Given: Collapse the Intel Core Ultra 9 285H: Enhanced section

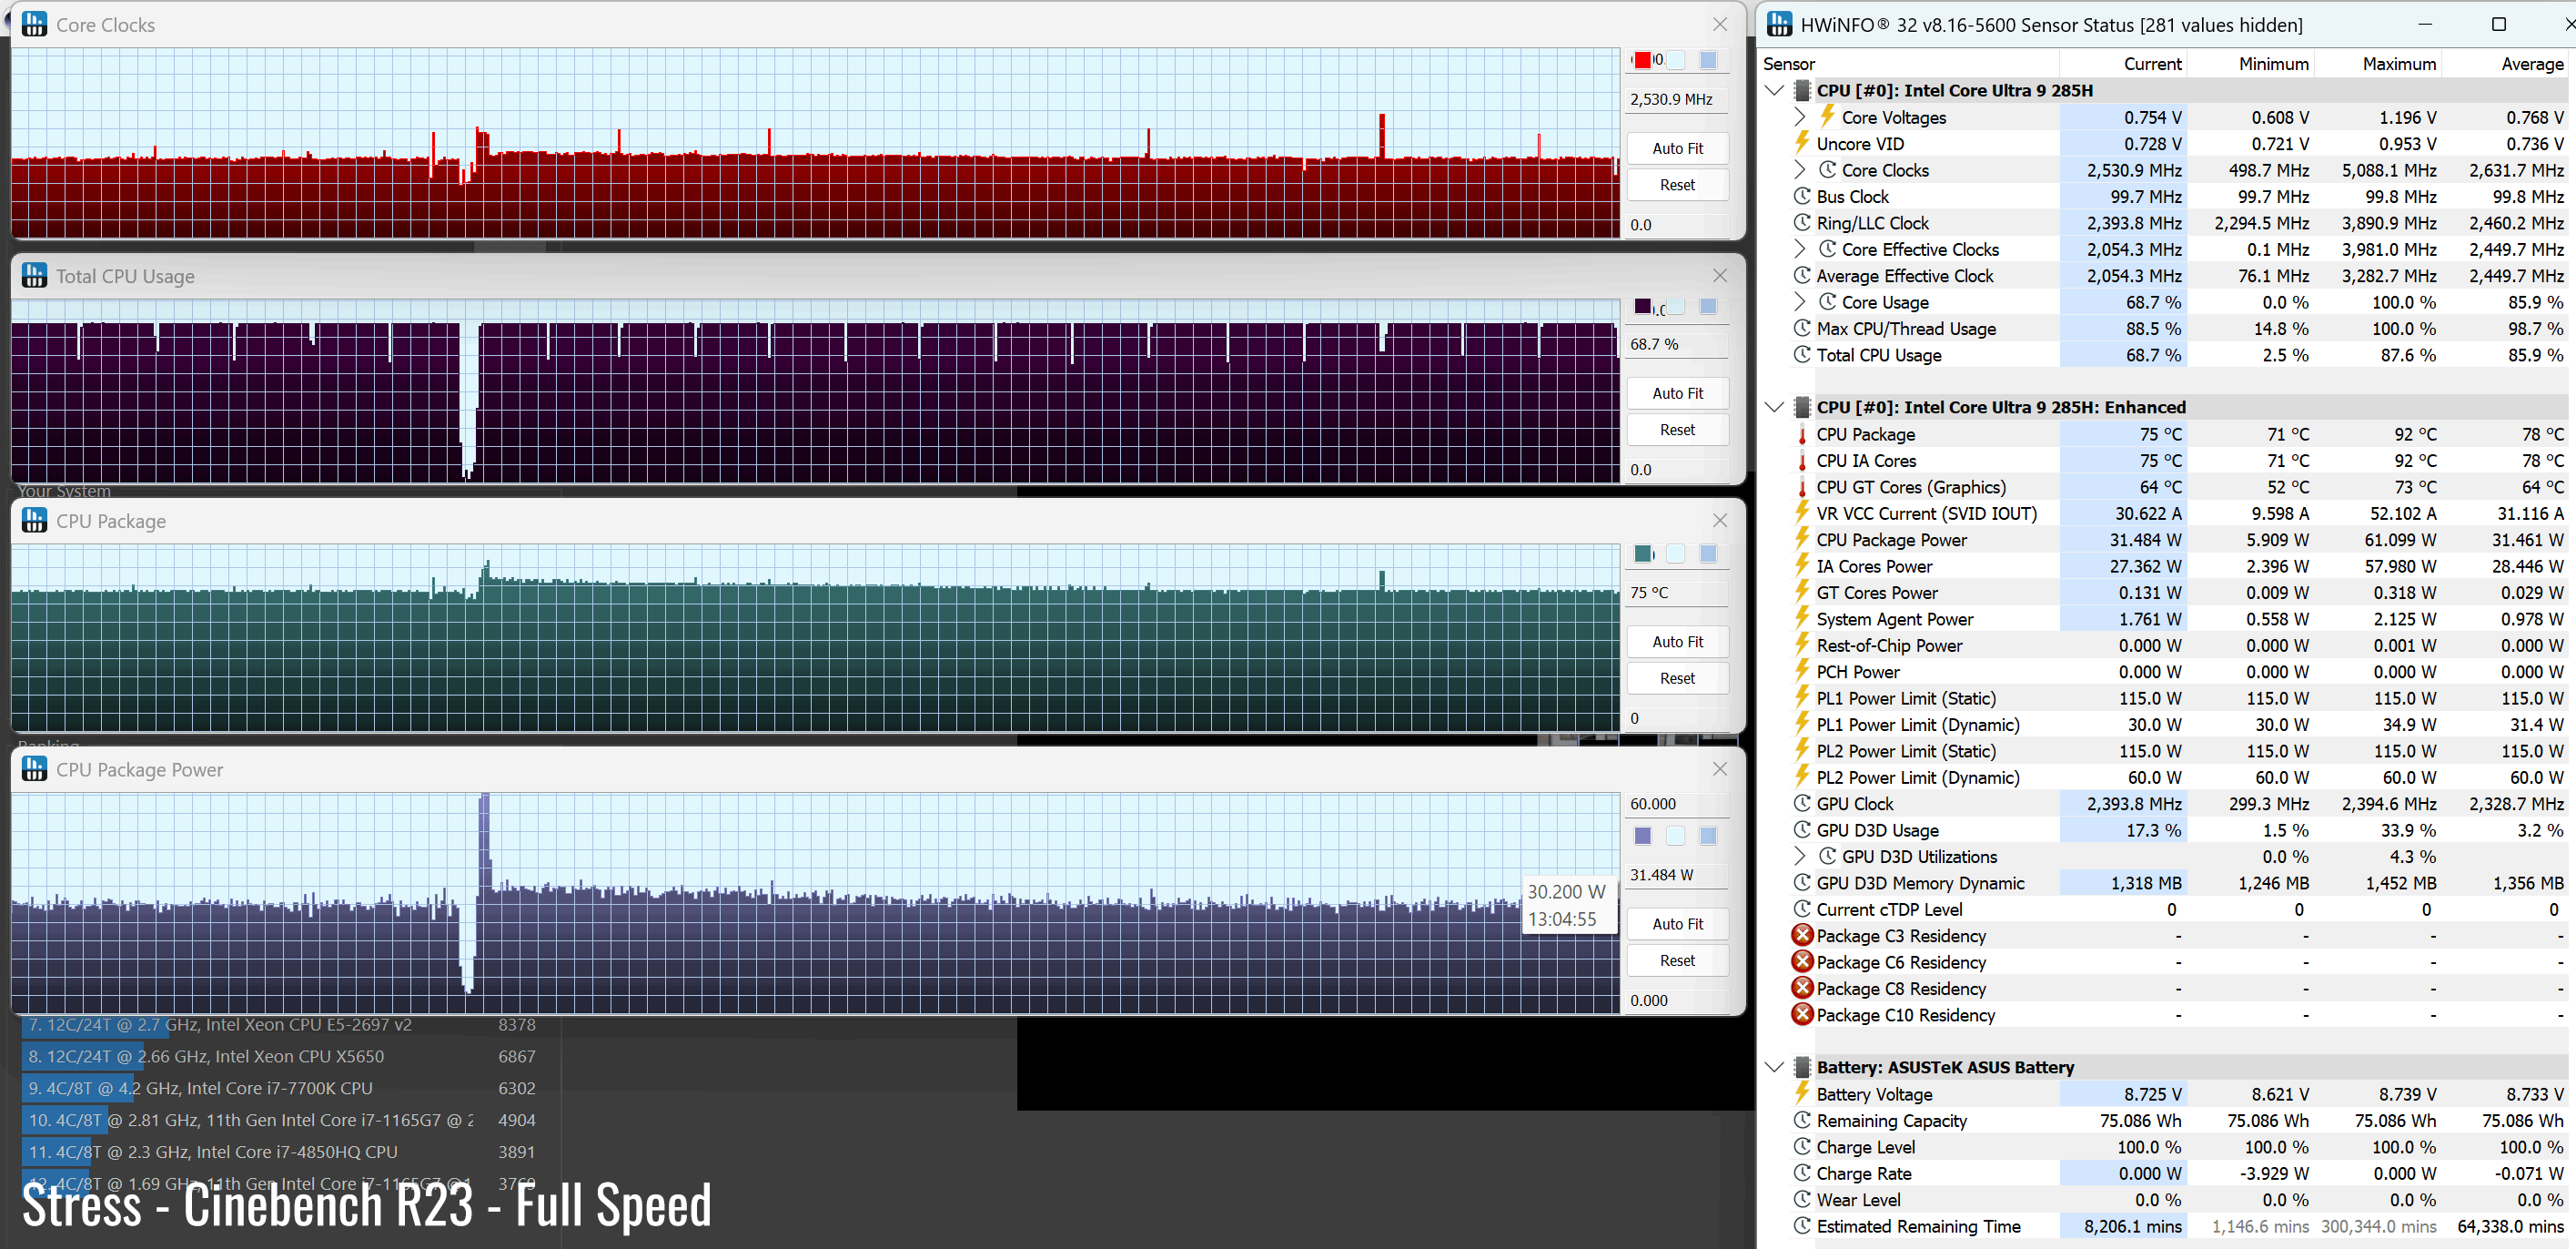Looking at the screenshot, I should [x=1775, y=407].
